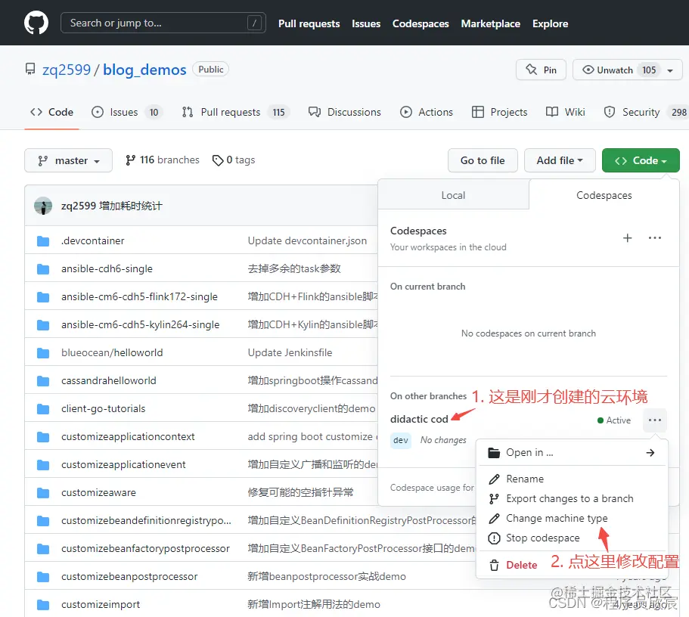Image resolution: width=689 pixels, height=617 pixels.
Task: Open the cassandrahelloworld folder
Action: (x=109, y=380)
